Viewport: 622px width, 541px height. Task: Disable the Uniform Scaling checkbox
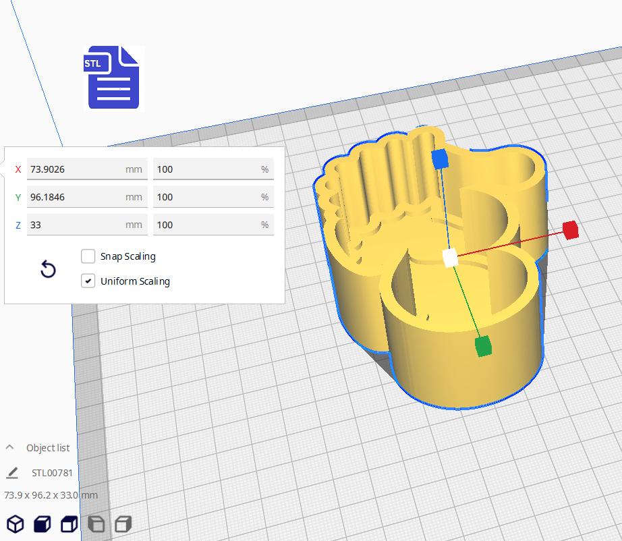coord(88,281)
